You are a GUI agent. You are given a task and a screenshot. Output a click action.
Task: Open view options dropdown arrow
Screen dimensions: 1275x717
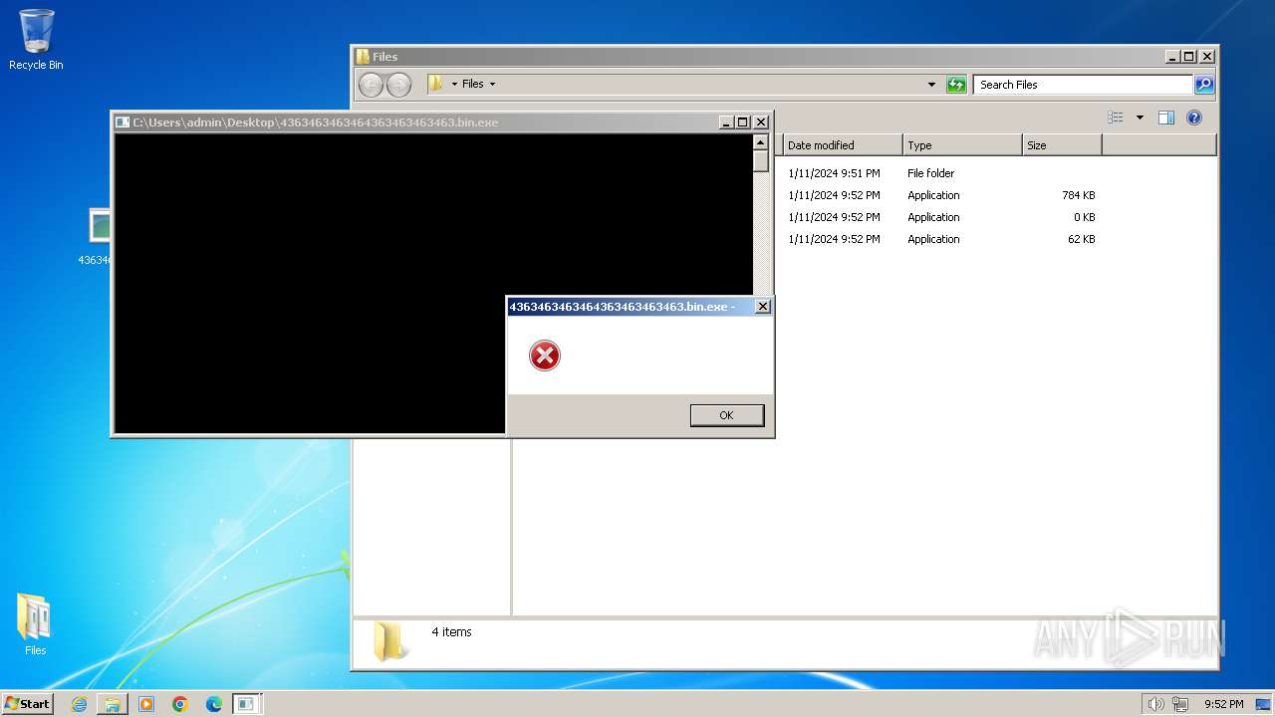1140,118
